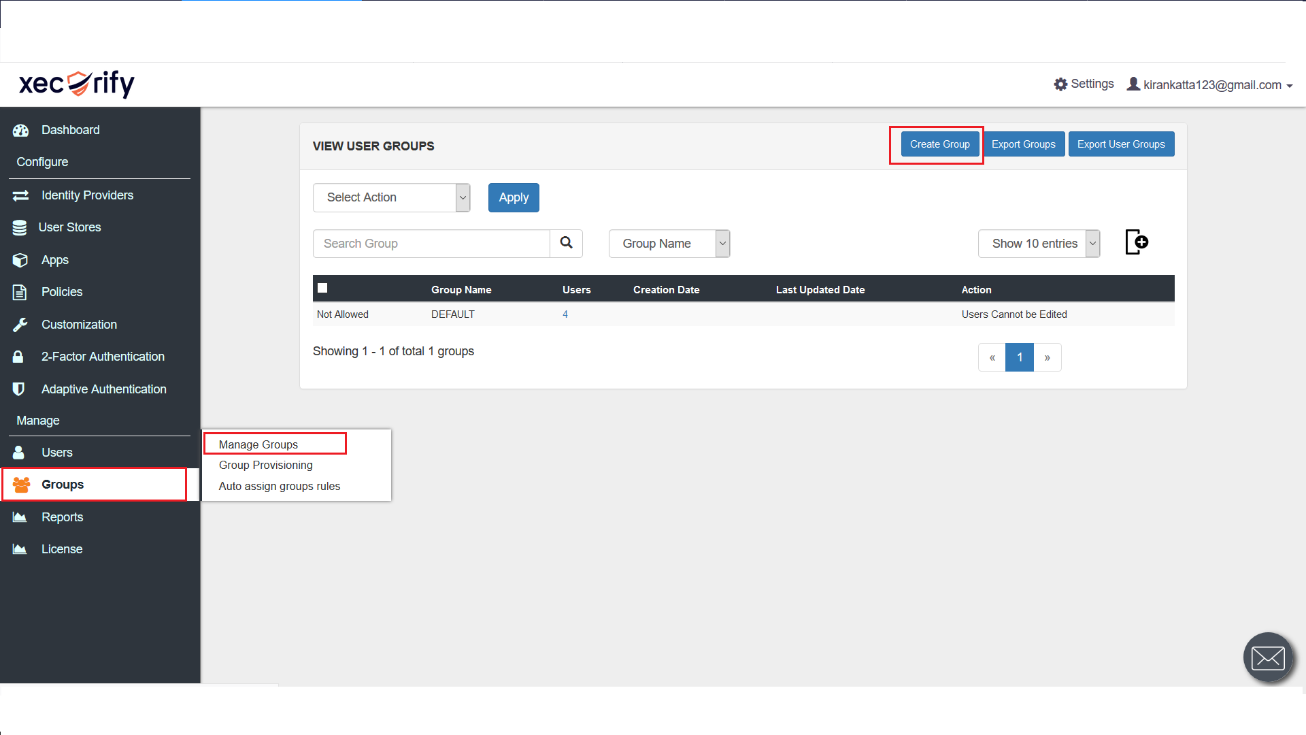This screenshot has width=1306, height=735.
Task: Open the mail contact bubble
Action: click(1269, 657)
